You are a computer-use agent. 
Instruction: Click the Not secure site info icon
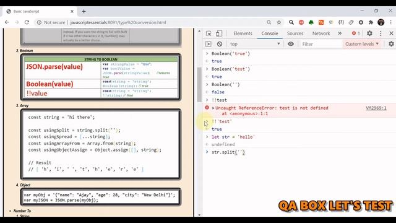(x=39, y=22)
